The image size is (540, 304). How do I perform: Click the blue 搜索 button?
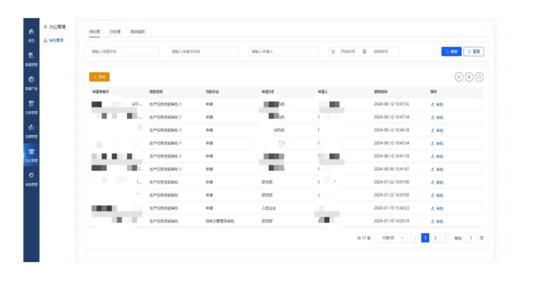(451, 51)
